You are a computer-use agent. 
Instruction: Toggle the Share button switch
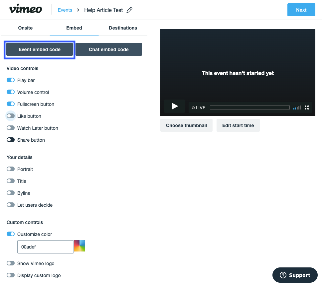(11, 140)
